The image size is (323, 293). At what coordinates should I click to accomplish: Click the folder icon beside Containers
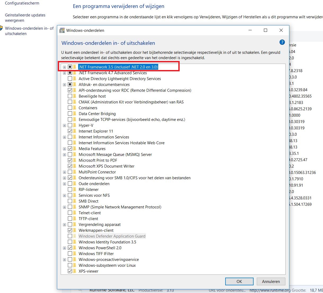(75, 108)
